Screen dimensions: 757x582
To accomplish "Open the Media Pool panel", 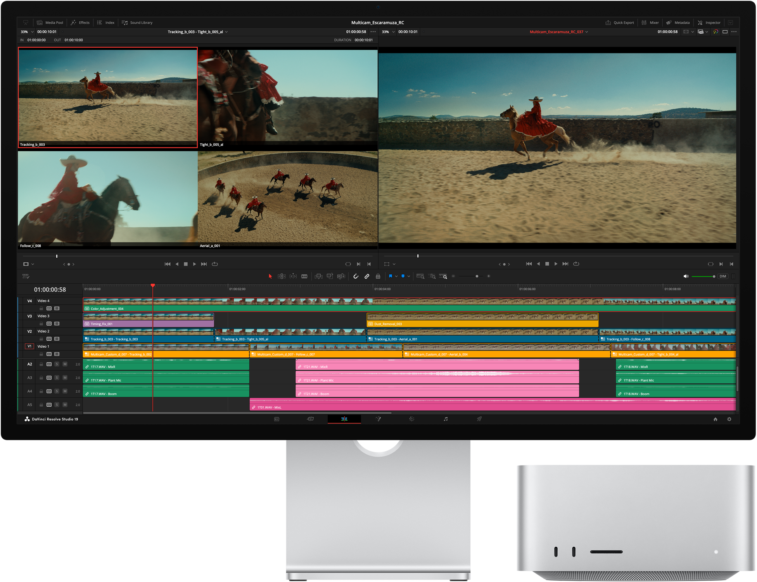I will pos(50,23).
